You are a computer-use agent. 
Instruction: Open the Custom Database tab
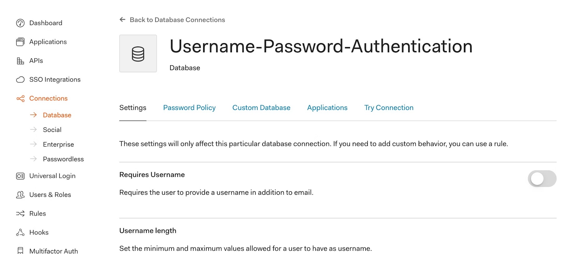click(261, 107)
